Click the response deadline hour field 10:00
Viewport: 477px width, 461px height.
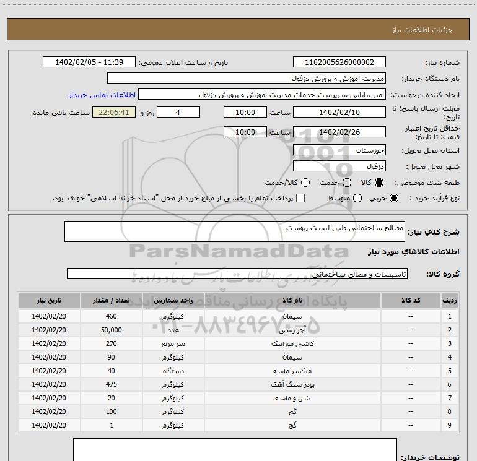(x=245, y=112)
